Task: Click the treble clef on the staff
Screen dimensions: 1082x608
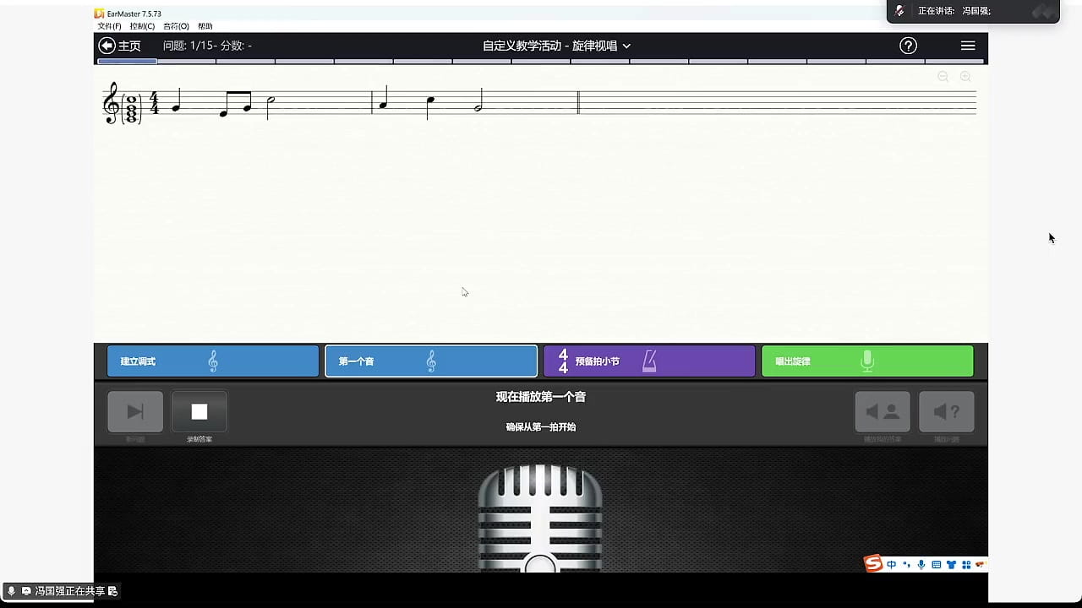Action: (110, 103)
